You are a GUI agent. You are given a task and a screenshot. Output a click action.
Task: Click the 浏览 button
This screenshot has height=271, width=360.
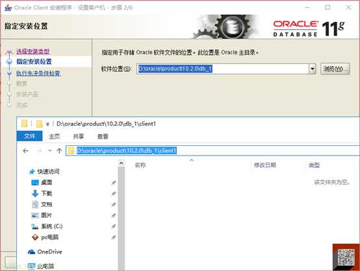(x=335, y=69)
